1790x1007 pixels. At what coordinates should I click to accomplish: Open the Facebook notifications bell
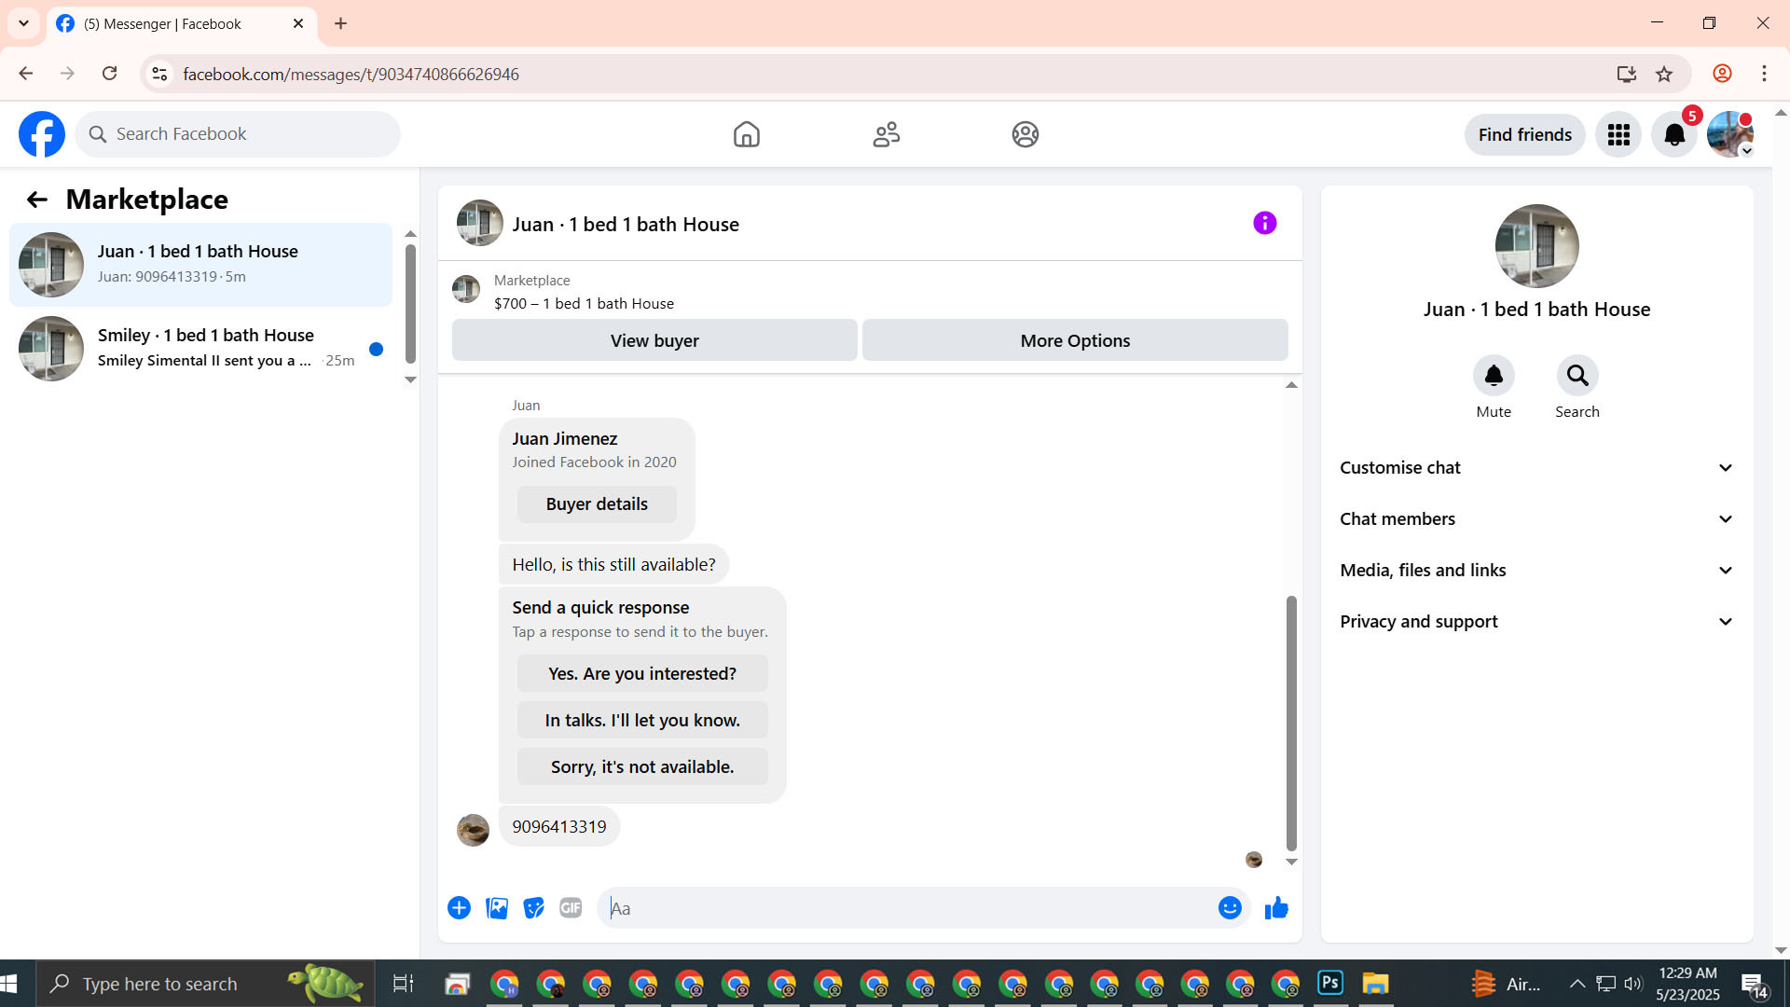point(1674,134)
